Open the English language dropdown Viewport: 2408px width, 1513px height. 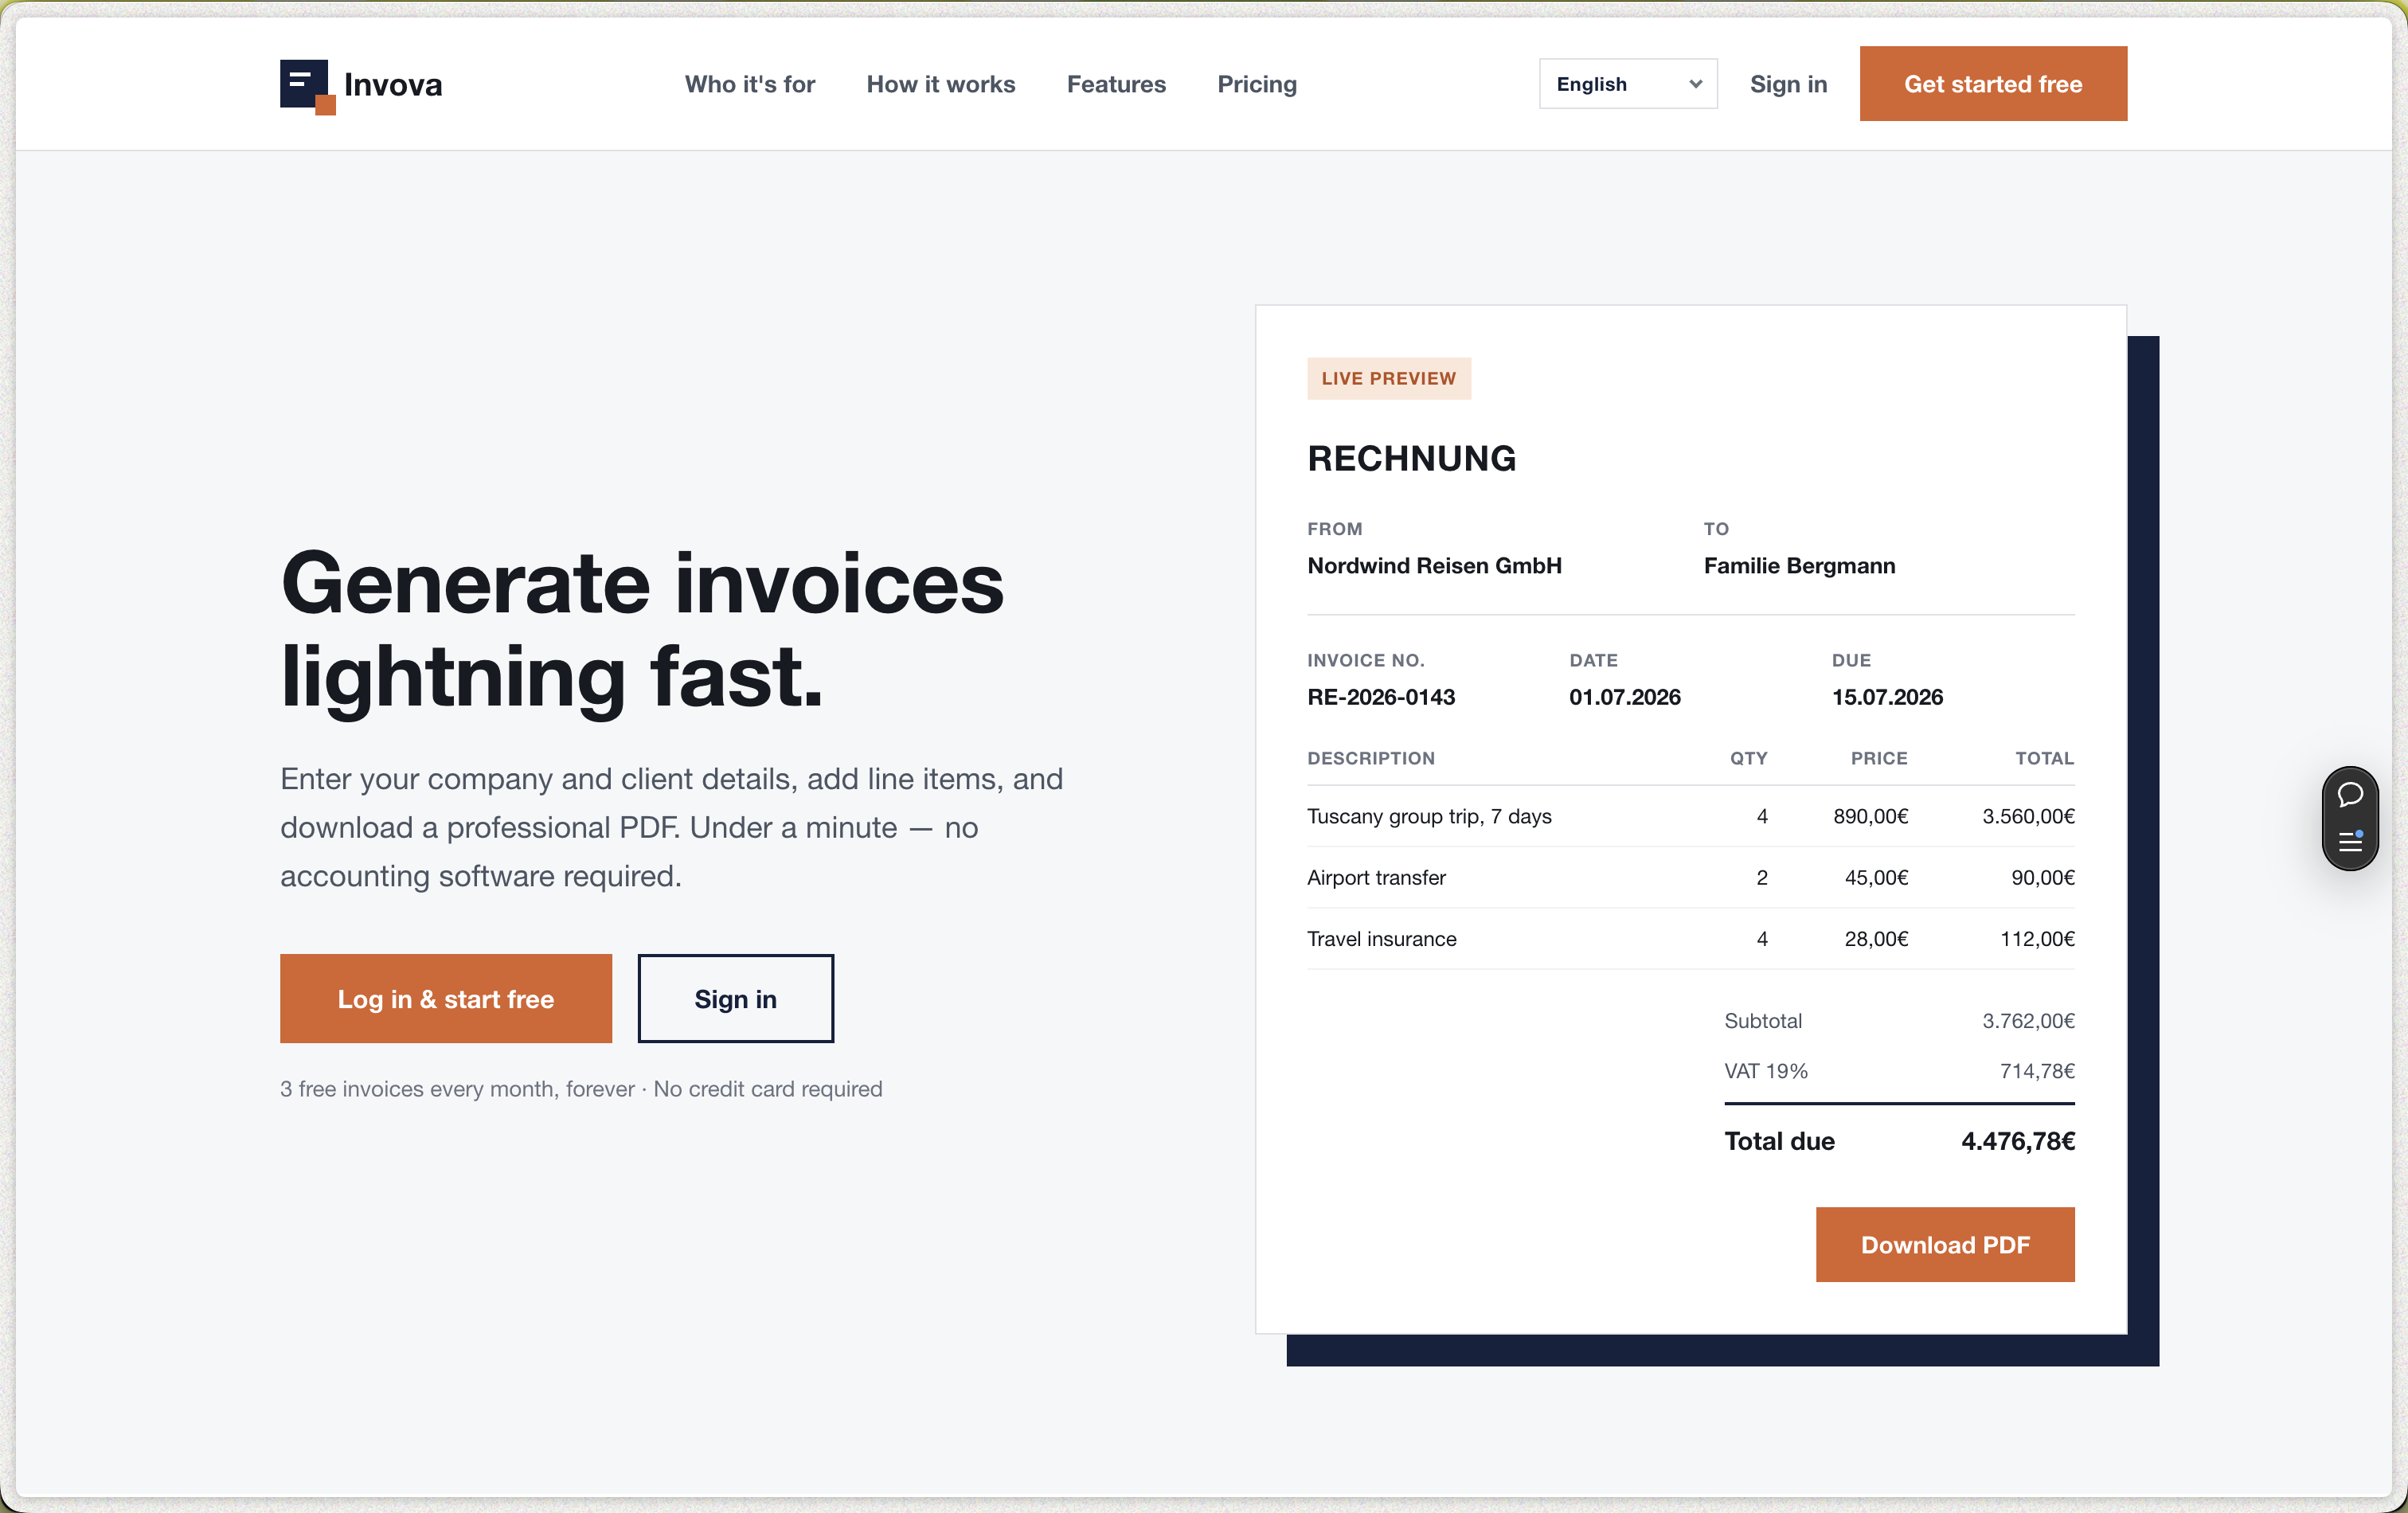[1628, 84]
